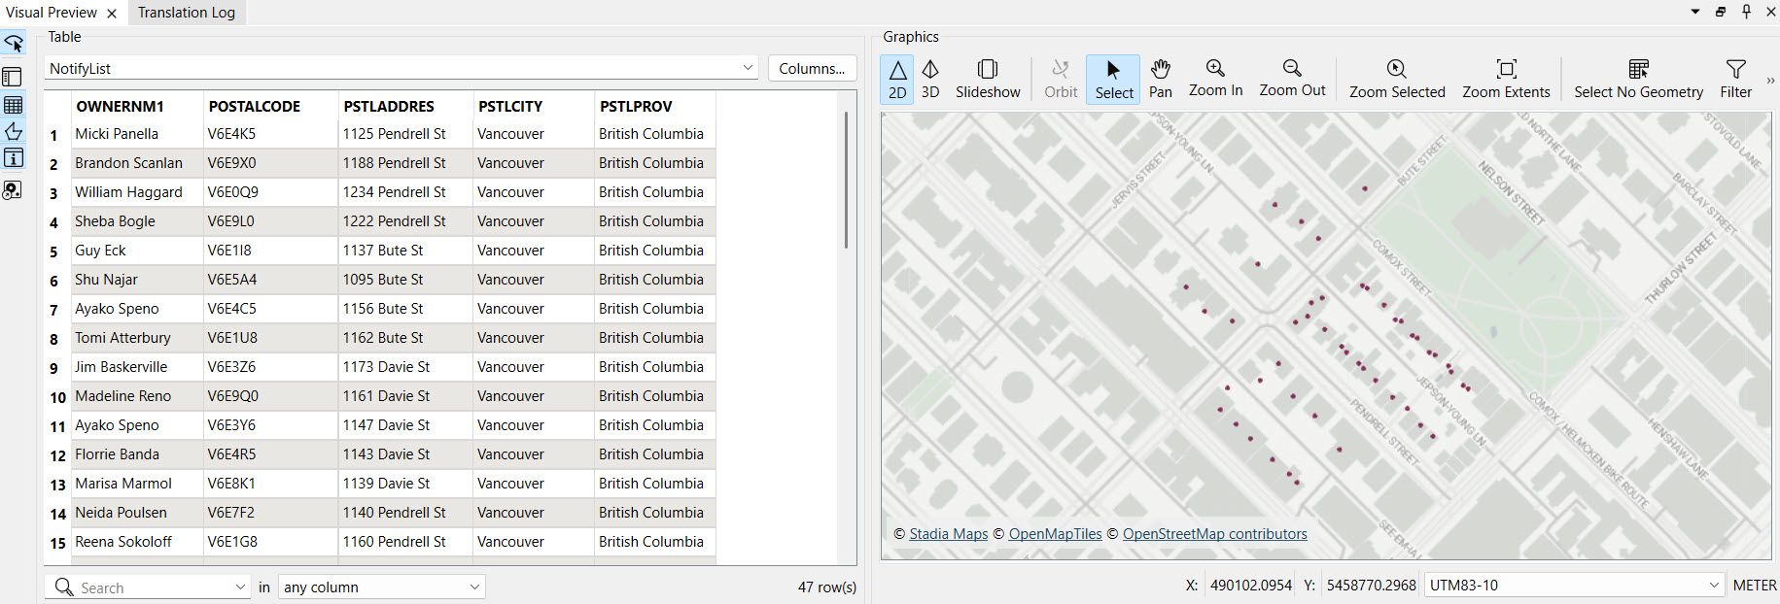Toggle Feature Information panel in sidebar
Image resolution: width=1780 pixels, height=604 pixels.
tap(14, 158)
